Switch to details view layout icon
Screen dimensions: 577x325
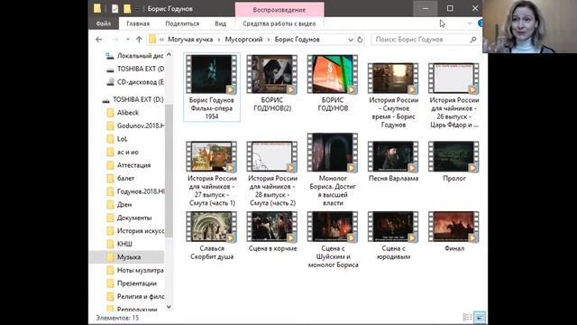click(467, 317)
